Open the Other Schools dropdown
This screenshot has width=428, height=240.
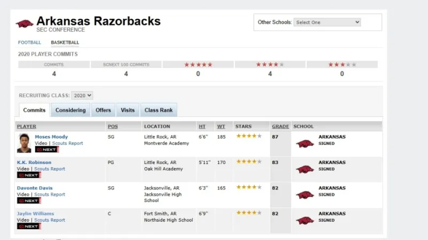click(327, 22)
